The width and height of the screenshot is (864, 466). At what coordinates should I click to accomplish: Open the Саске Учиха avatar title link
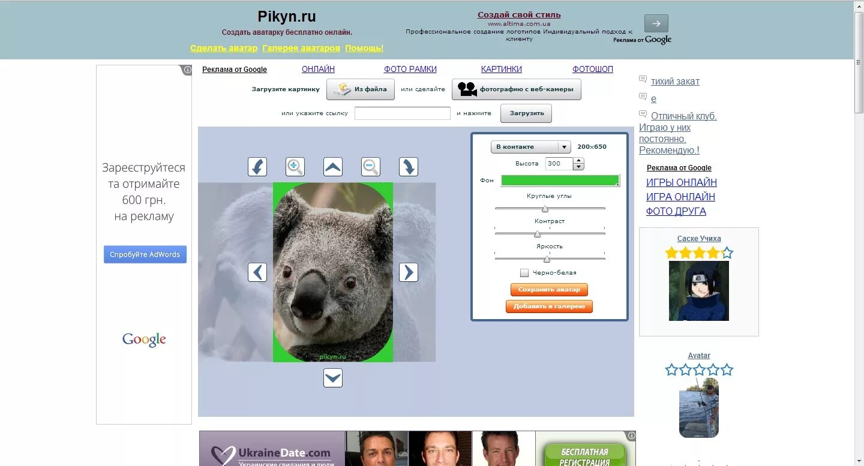pyautogui.click(x=699, y=239)
